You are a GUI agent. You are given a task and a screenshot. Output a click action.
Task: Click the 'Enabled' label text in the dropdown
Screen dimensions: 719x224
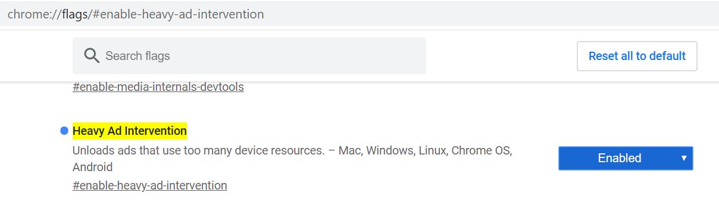(x=620, y=158)
